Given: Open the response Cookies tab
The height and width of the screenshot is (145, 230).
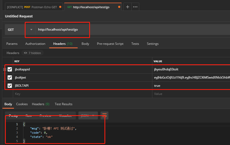Looking at the screenshot, I should 22,104.
